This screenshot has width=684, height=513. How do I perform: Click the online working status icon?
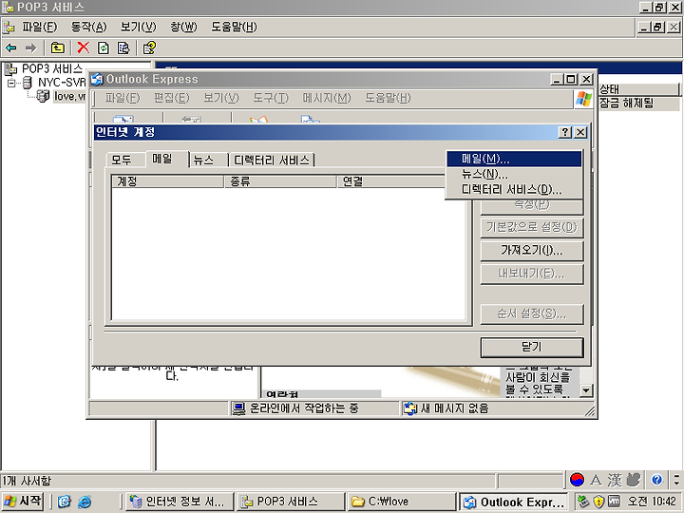[x=238, y=408]
